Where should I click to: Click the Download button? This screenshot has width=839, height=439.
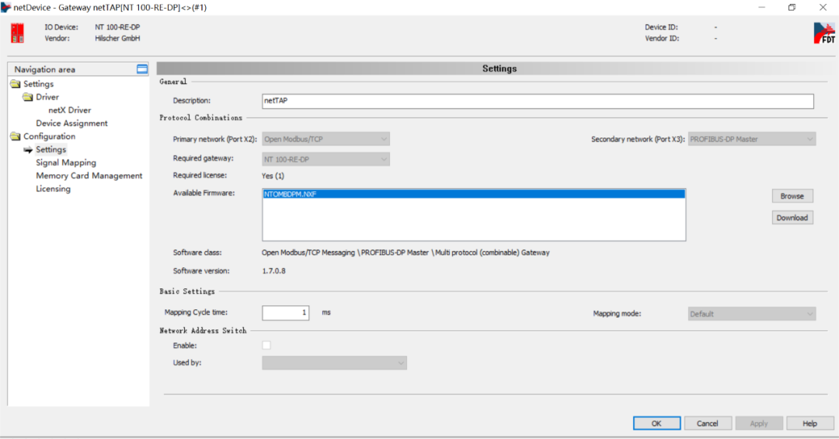792,218
